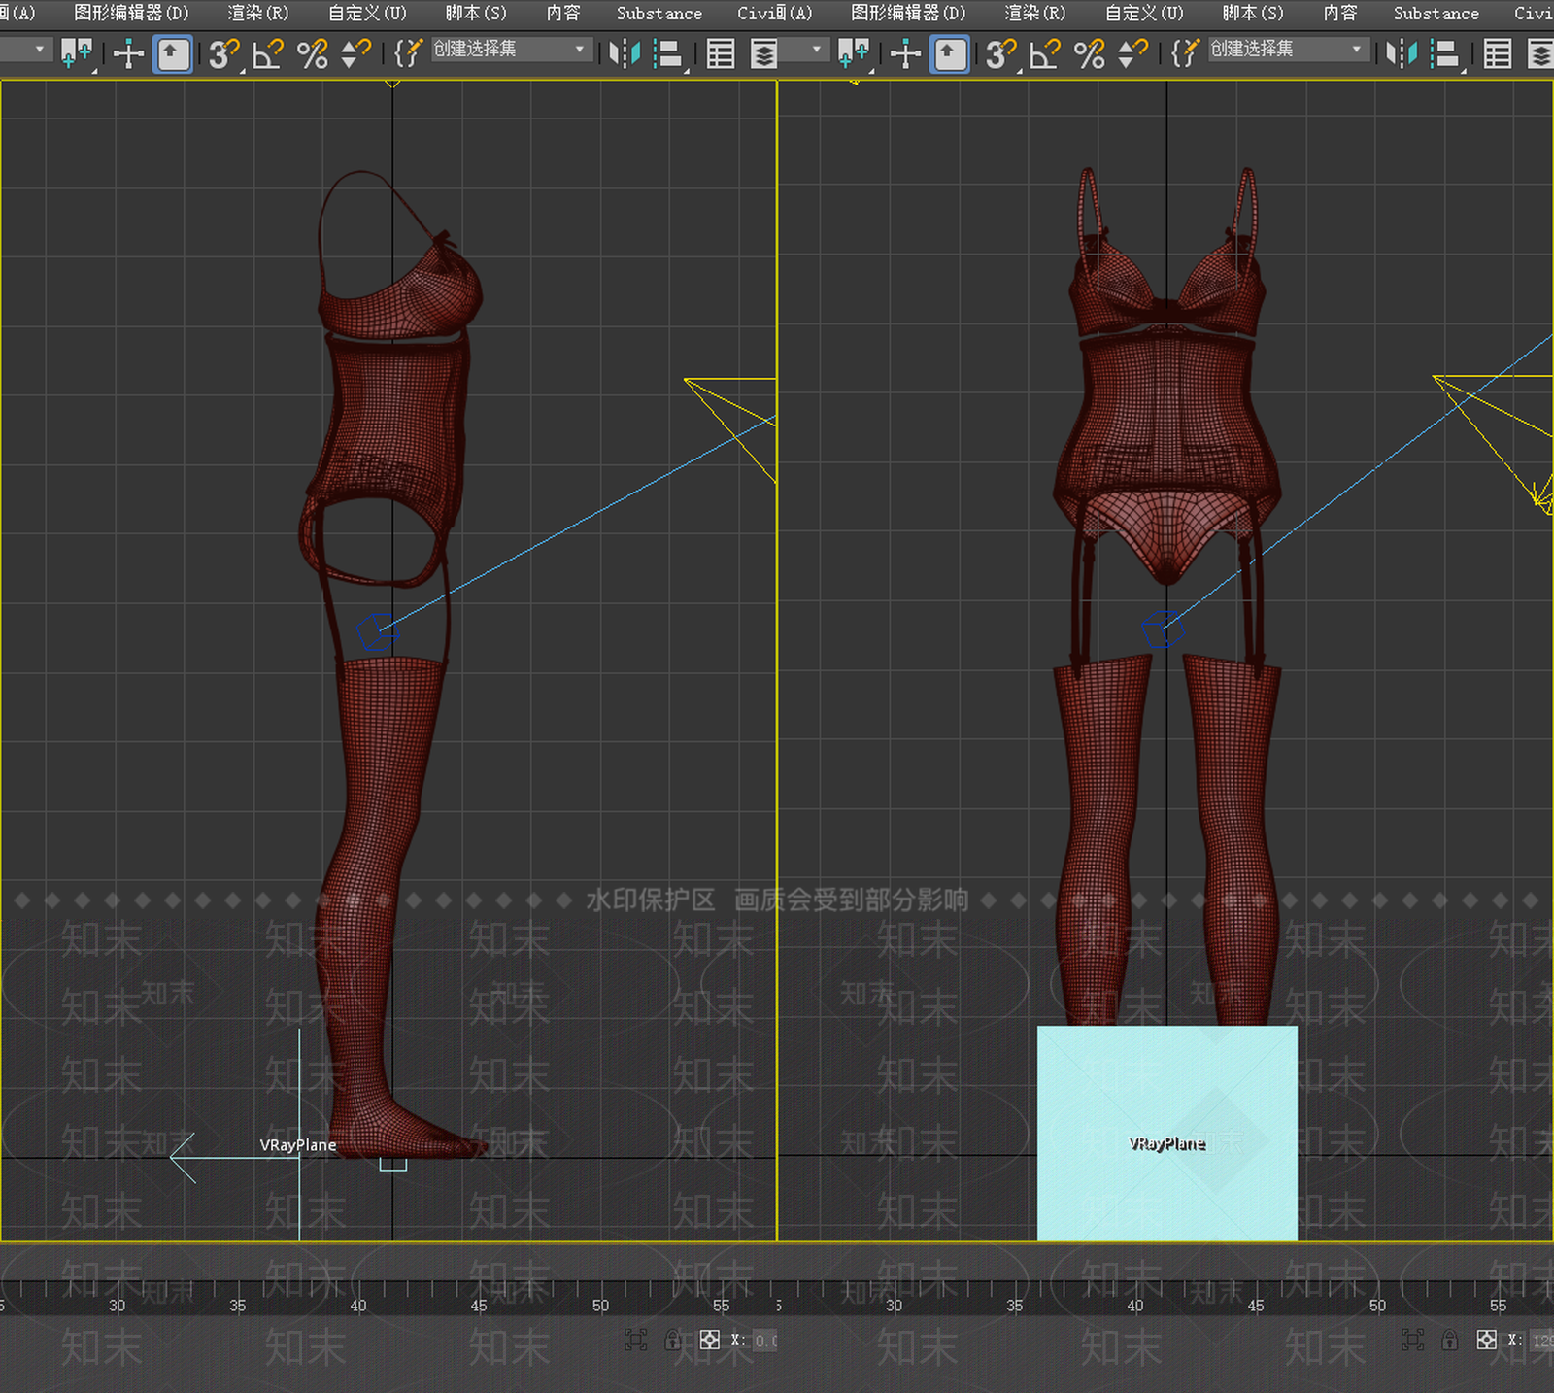Toggle Scene Explorer icon above the side viewport

721,53
